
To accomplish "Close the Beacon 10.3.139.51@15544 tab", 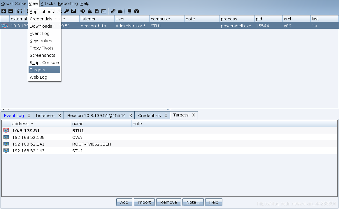I will (131, 116).
